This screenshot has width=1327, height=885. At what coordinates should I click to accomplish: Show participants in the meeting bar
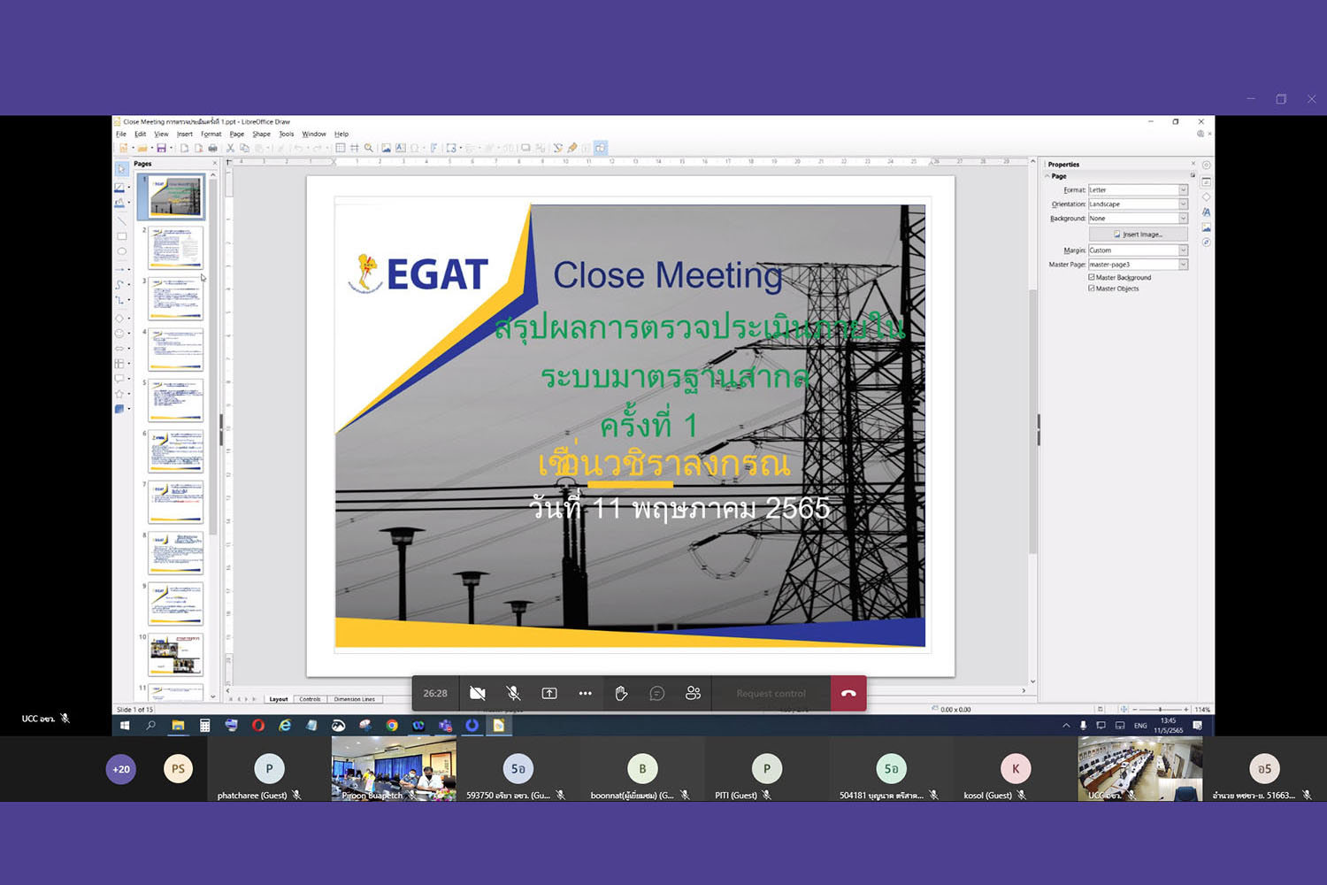(693, 694)
